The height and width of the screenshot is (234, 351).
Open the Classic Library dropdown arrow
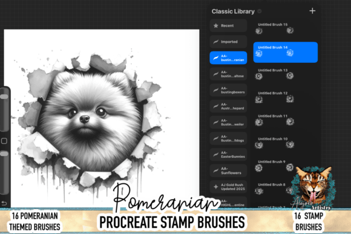point(260,11)
